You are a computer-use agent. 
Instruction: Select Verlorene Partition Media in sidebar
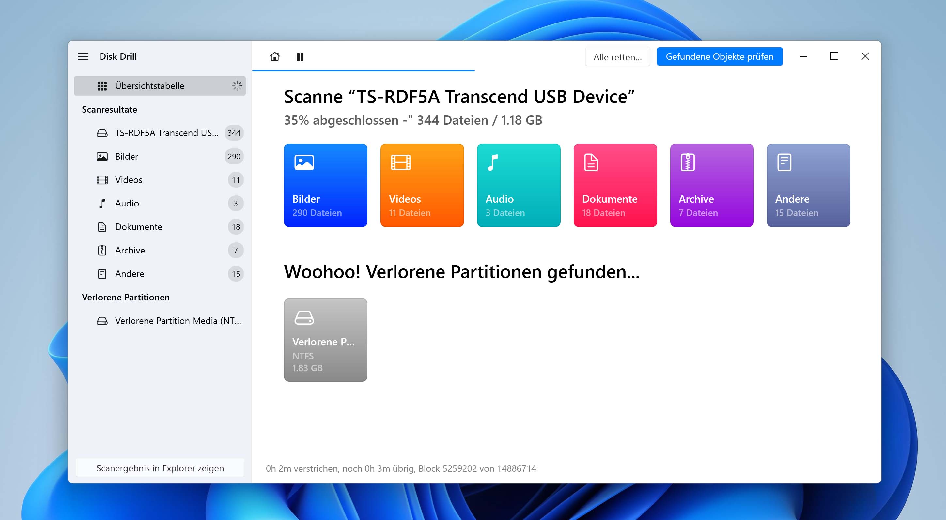click(x=178, y=321)
